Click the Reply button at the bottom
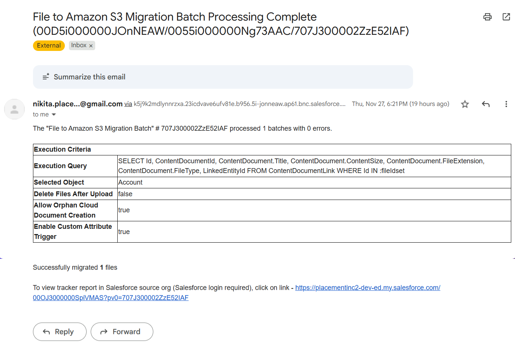The height and width of the screenshot is (352, 515). 60,332
